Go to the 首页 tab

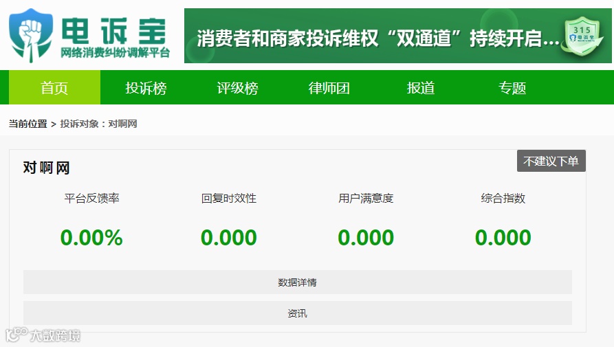tap(54, 88)
